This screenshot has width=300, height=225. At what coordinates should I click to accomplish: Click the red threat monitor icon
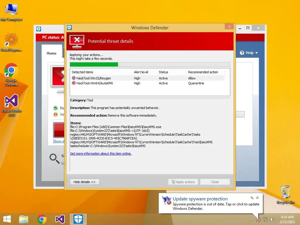[77, 41]
